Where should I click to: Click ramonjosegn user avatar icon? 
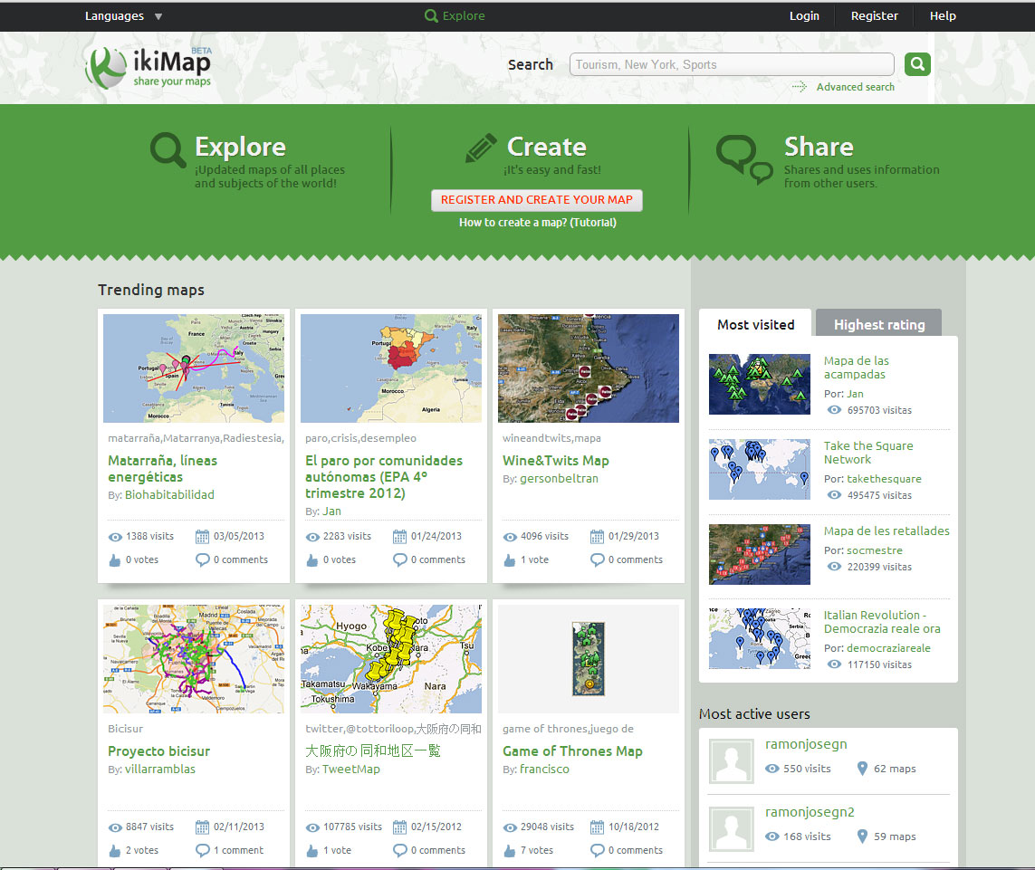click(731, 760)
